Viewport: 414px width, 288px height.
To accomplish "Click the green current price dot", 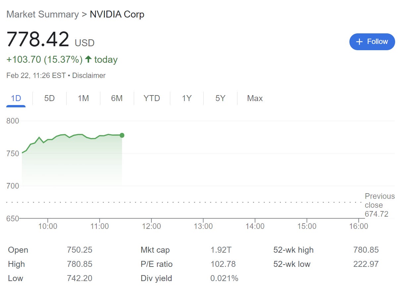I will [x=122, y=135].
